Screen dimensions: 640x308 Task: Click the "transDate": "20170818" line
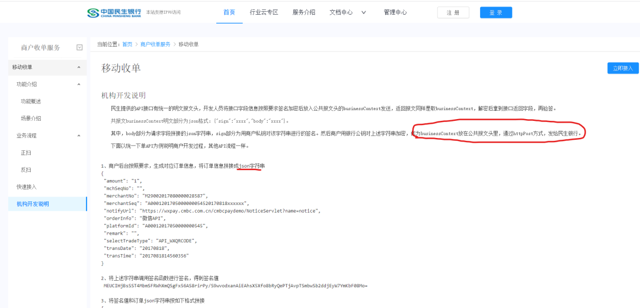137,248
